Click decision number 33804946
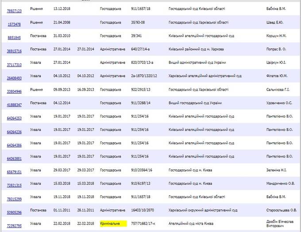Viewport: 301px width, 232px height. coord(14,92)
